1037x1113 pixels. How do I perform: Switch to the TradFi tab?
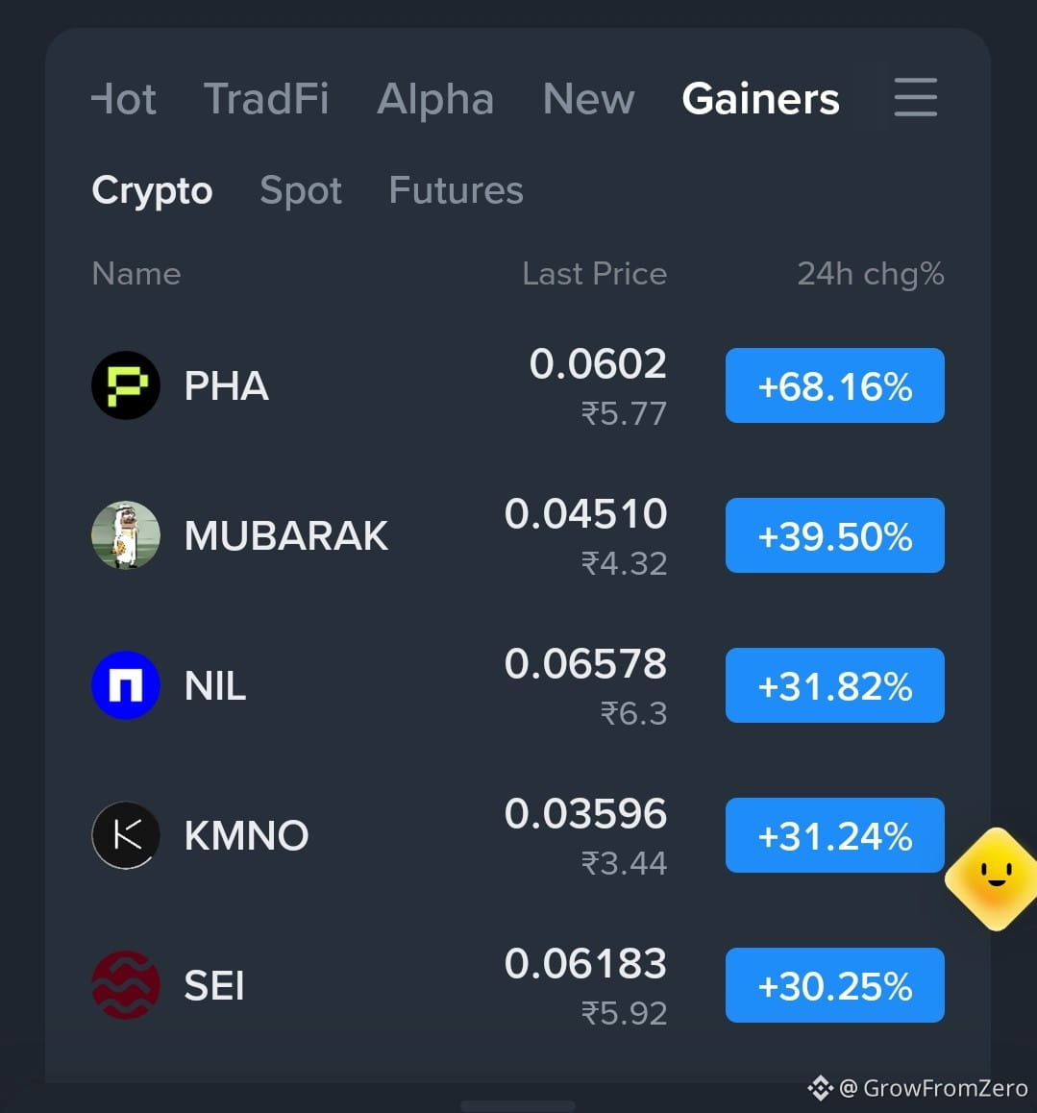pos(266,99)
